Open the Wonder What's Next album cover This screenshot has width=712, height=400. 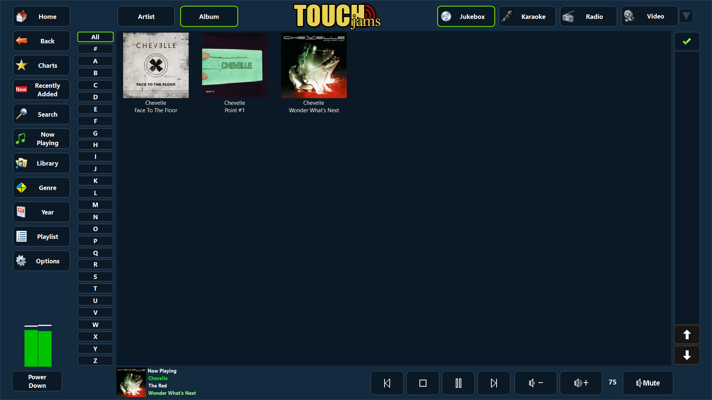314,66
